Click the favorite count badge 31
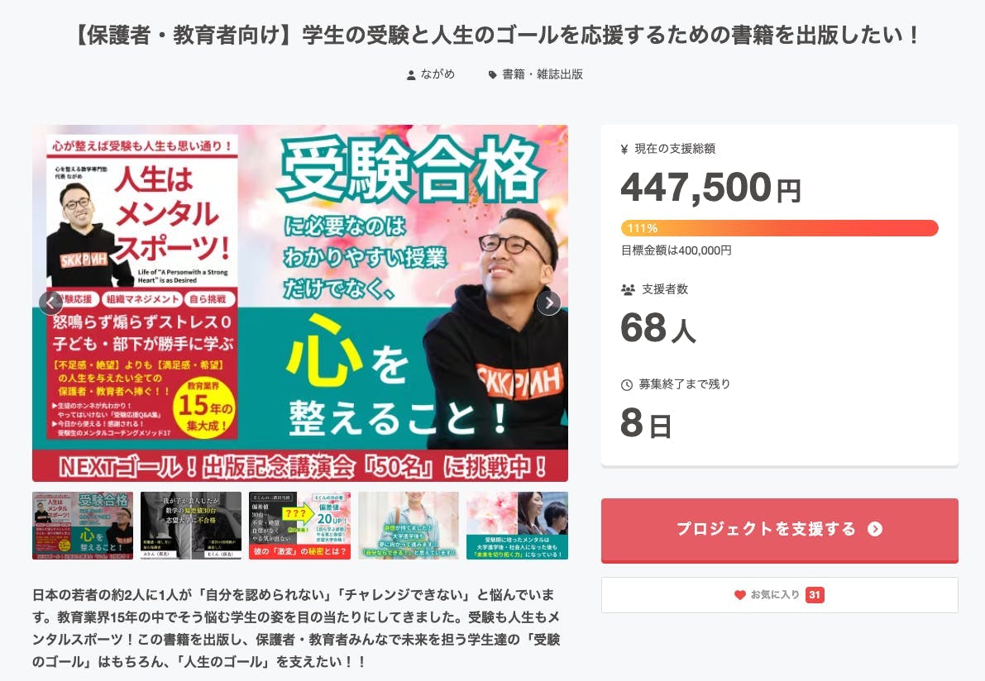The width and height of the screenshot is (985, 681). tap(815, 594)
